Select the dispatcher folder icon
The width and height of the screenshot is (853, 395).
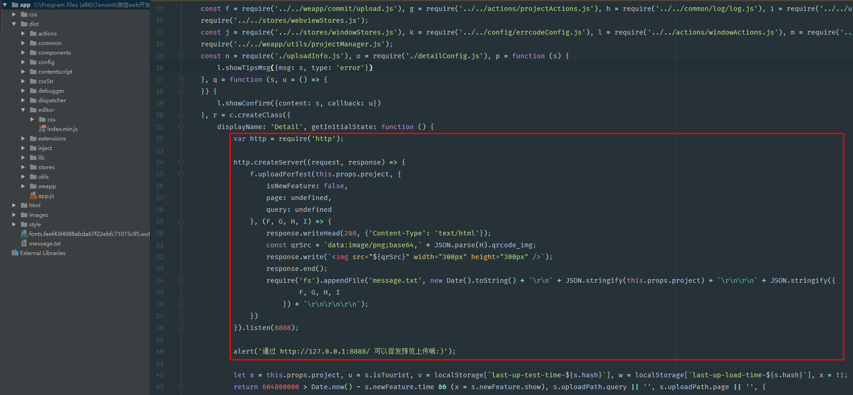(x=33, y=100)
